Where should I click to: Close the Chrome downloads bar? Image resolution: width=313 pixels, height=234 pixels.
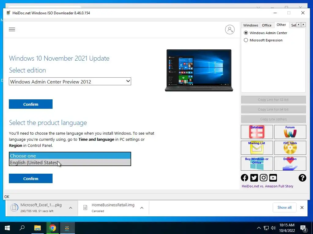[x=302, y=207]
